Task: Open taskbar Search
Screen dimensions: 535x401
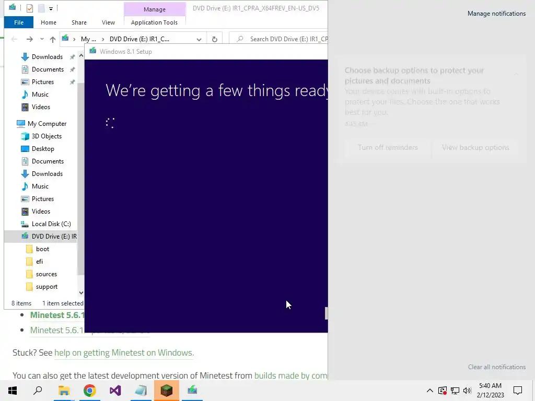Action: click(38, 391)
